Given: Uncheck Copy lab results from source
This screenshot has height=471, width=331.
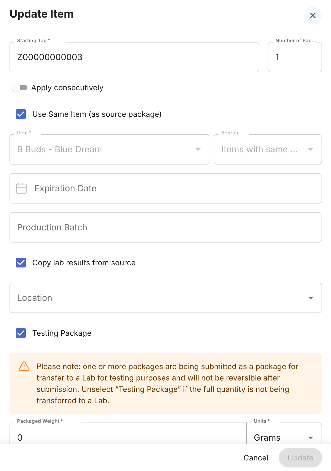Looking at the screenshot, I should coord(21,263).
